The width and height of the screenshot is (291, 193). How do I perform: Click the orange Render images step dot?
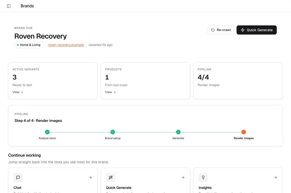tap(244, 132)
